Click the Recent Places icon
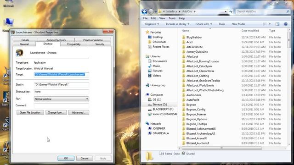This screenshot has width=294, height=165. point(150,47)
